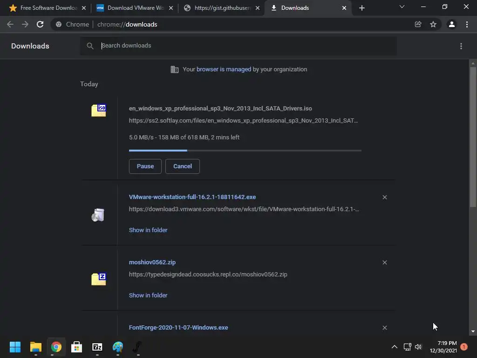Click the moshiov0562.zip file icon

click(x=99, y=279)
